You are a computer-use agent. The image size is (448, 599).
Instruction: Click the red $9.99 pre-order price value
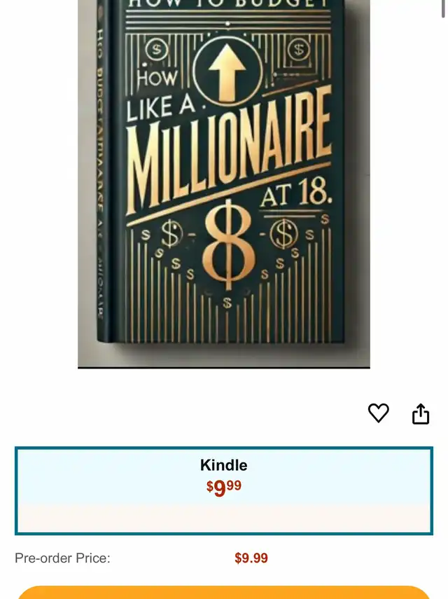(x=251, y=558)
